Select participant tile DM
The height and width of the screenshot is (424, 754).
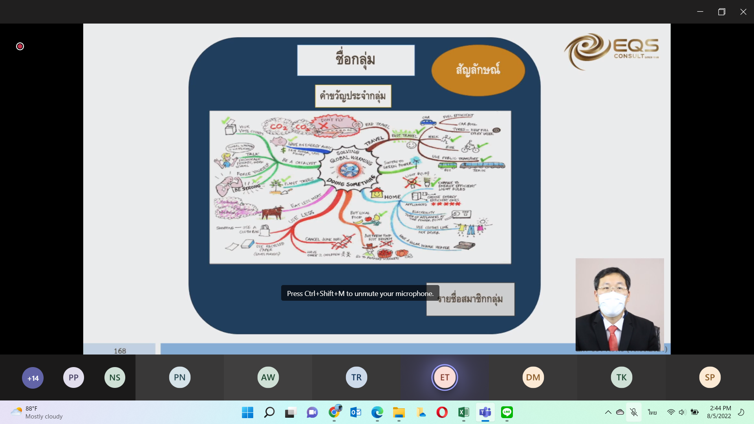click(533, 377)
